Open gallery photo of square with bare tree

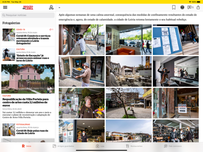pyautogui.click(x=129, y=103)
